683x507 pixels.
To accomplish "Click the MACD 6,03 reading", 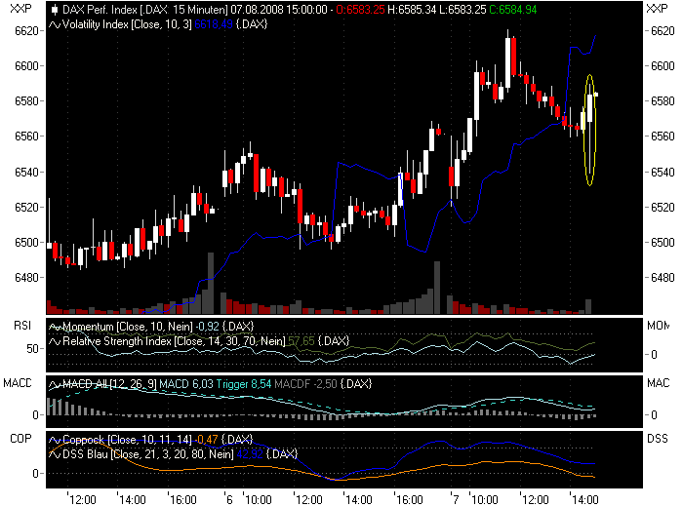I will click(186, 384).
